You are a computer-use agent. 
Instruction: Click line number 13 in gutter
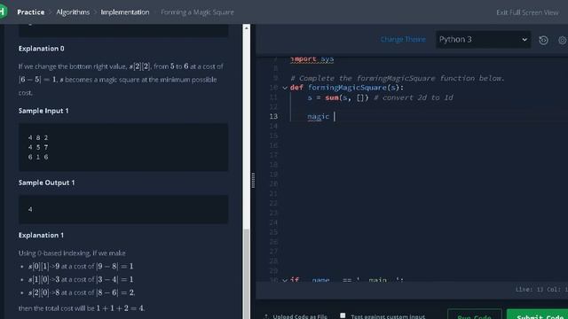(x=273, y=116)
